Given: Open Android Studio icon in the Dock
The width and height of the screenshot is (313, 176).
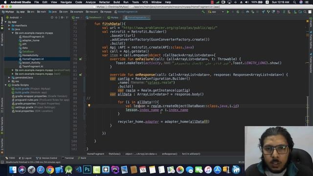Looking at the screenshot, I should pyautogui.click(x=68, y=170).
